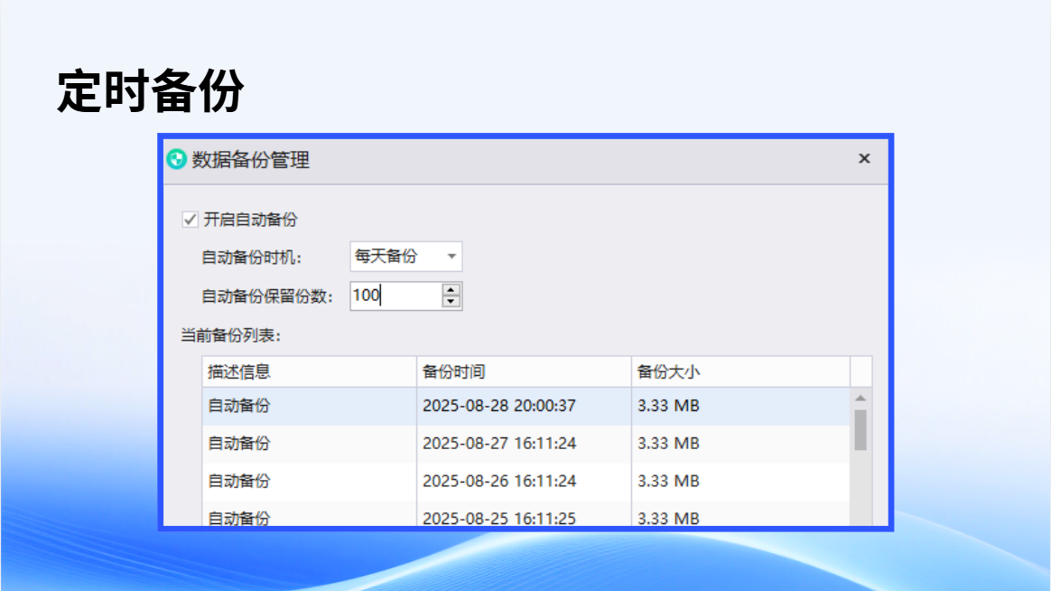Screen dimensions: 1051x591
Task: Select the backup from 2025-08-26 16:11:24
Action: coord(526,481)
